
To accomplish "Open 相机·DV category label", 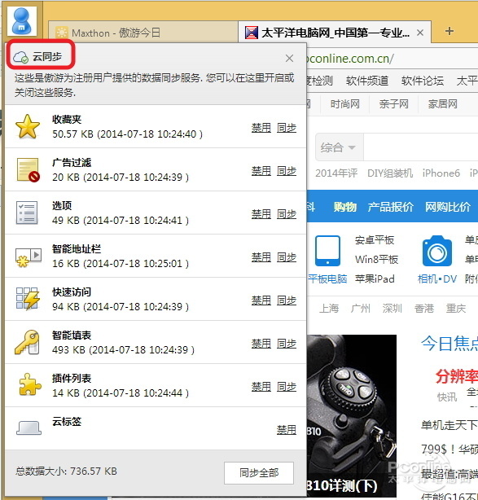I will (437, 279).
